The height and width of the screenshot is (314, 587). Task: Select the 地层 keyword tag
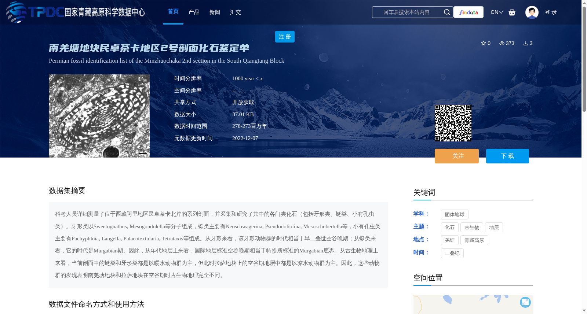[x=494, y=228]
